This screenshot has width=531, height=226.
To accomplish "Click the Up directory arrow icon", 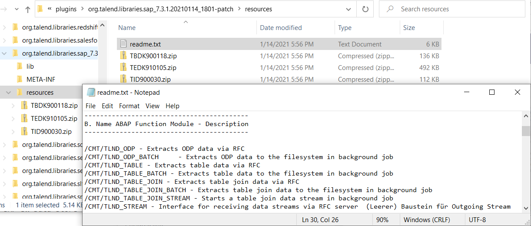I will click(x=28, y=9).
